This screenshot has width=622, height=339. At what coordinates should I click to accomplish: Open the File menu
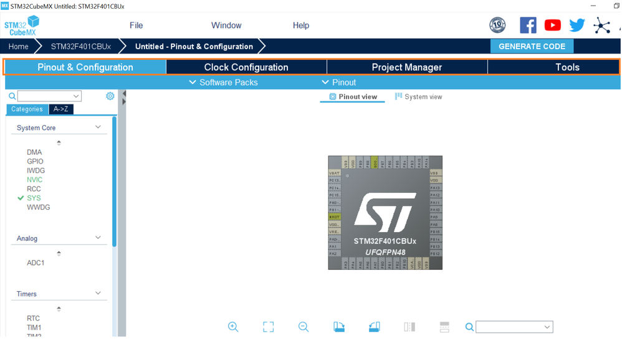coord(136,26)
